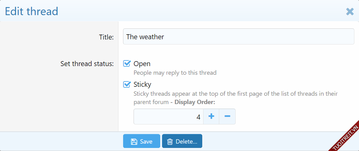Click the display order number field
The image size is (359, 151).
tap(168, 117)
